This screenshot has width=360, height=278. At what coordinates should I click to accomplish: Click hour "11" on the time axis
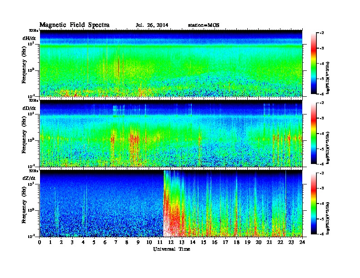[160, 242]
